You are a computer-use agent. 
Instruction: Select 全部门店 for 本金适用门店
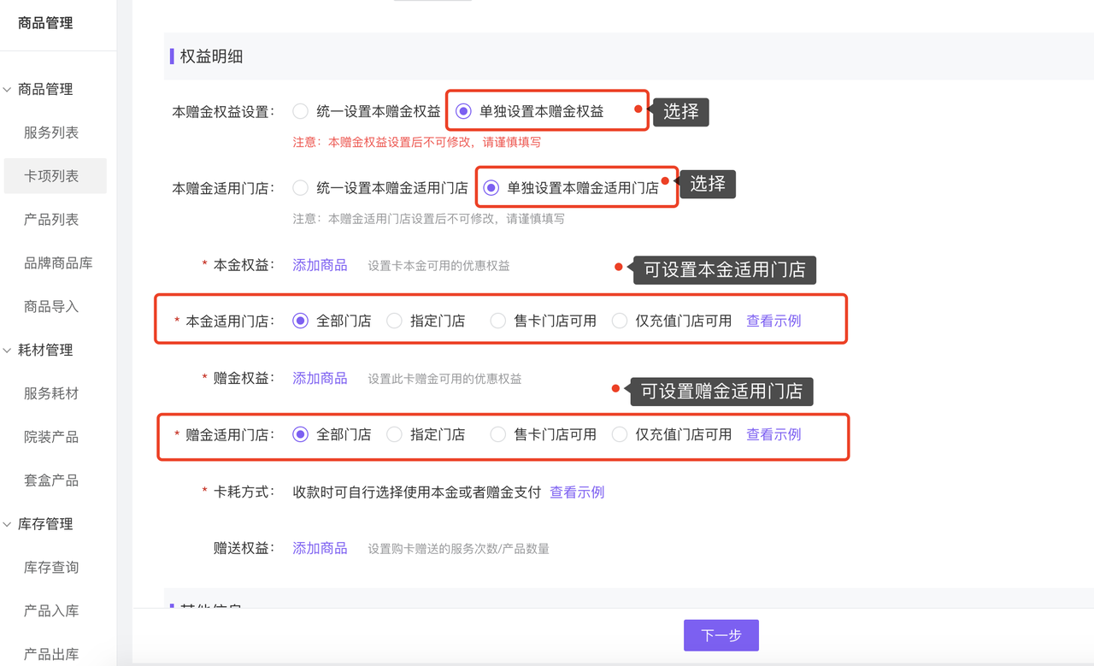coord(300,321)
